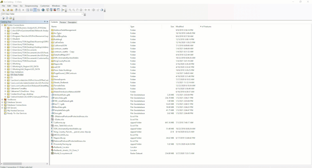The height and width of the screenshot is (168, 312).
Task: Collapse the Folder Connections node
Action: 2,25
